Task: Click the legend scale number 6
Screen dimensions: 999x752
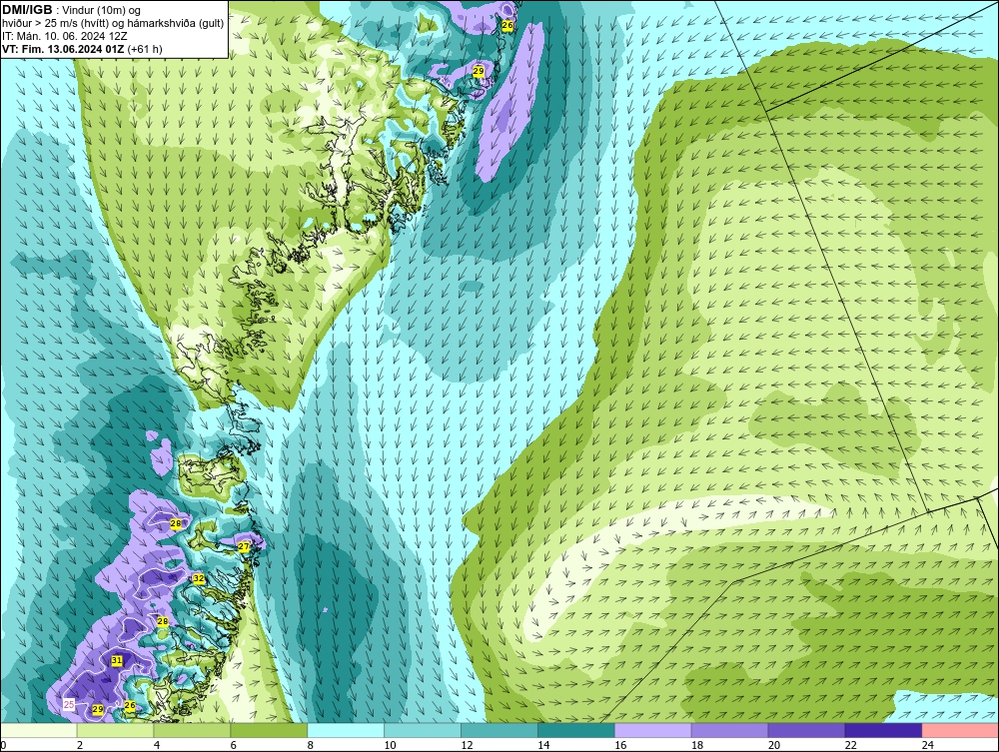Action: click(x=233, y=745)
